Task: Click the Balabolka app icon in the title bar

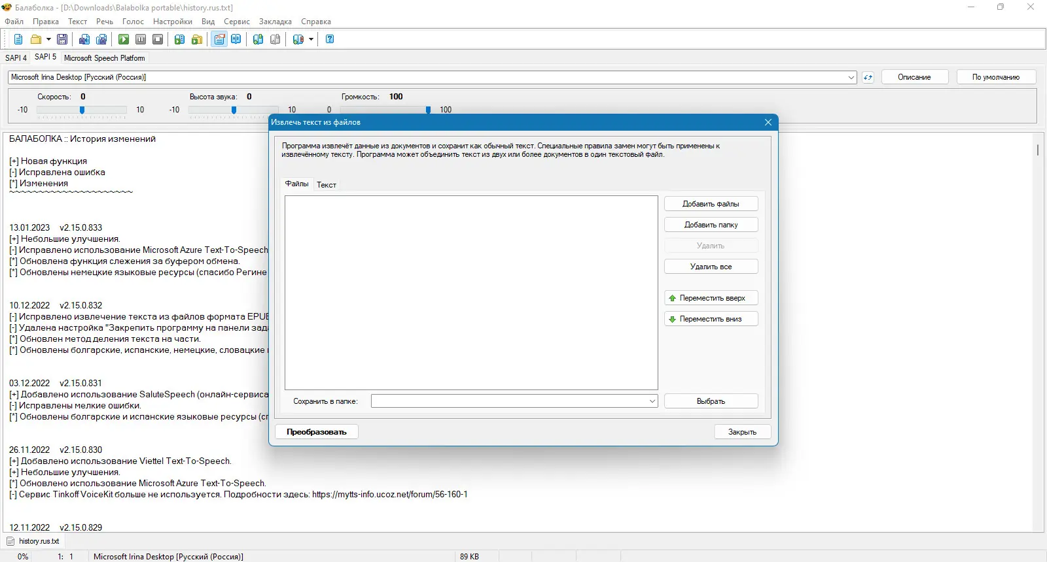Action: pos(7,7)
